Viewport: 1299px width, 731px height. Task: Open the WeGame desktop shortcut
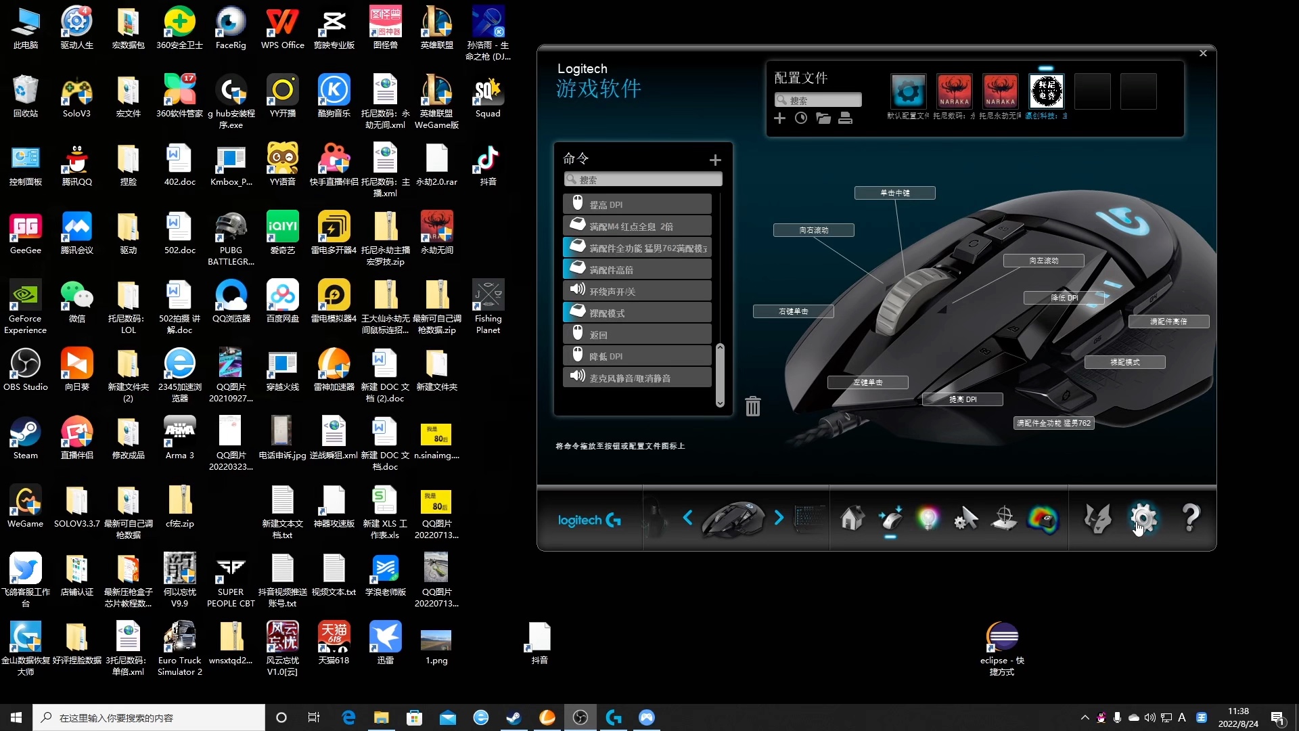tap(25, 506)
